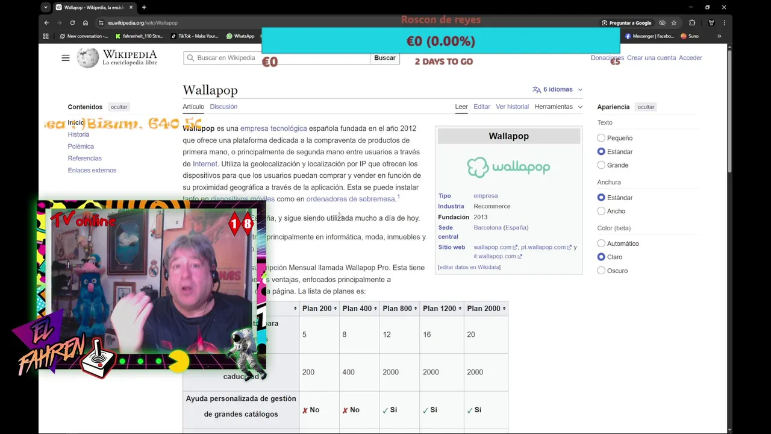The height and width of the screenshot is (434, 771).
Task: Open the Chrome profile avatar
Action: 711,23
